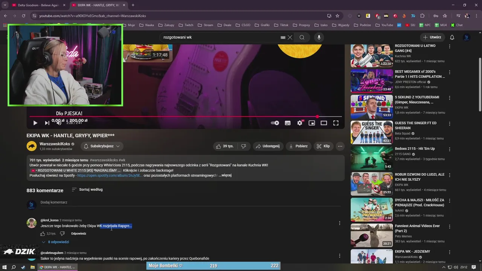The height and width of the screenshot is (271, 482).
Task: Click the YouTube search magnifier button
Action: click(x=302, y=37)
